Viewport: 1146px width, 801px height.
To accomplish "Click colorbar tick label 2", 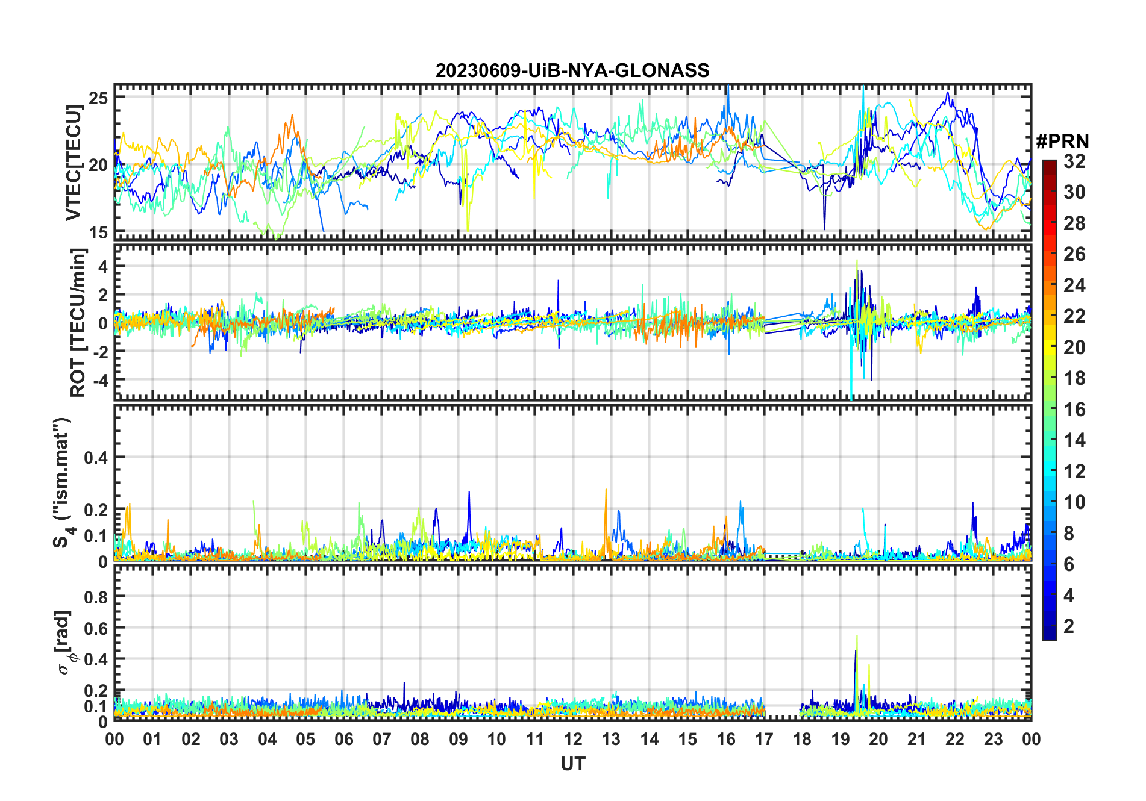I will coord(1069,626).
